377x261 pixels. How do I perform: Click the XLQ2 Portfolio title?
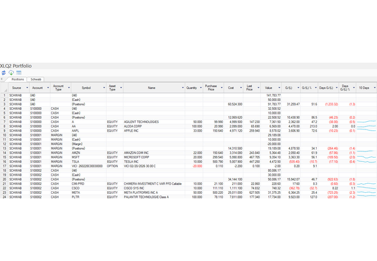[x=16, y=66]
